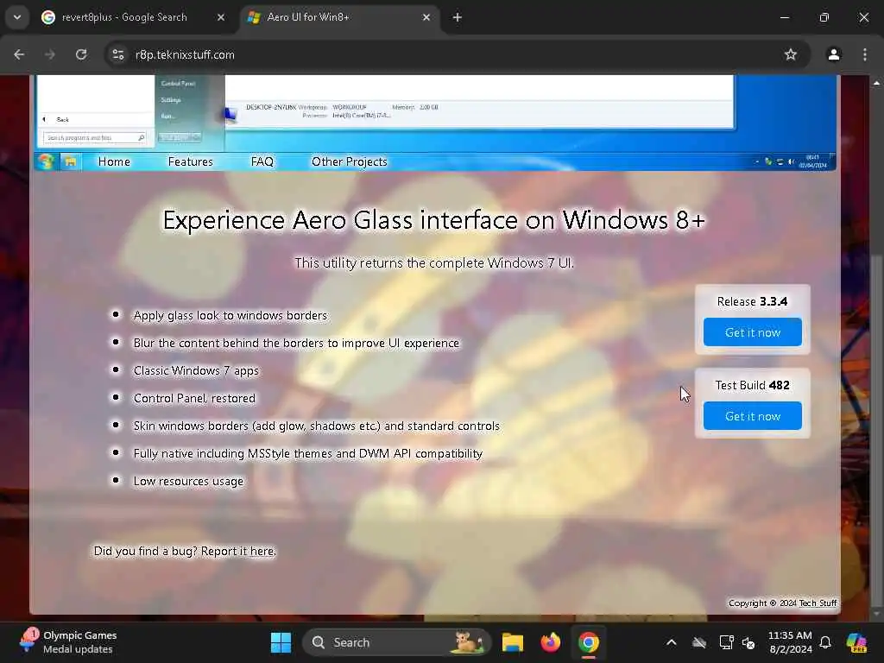Click the scrollbar down arrow

875,615
